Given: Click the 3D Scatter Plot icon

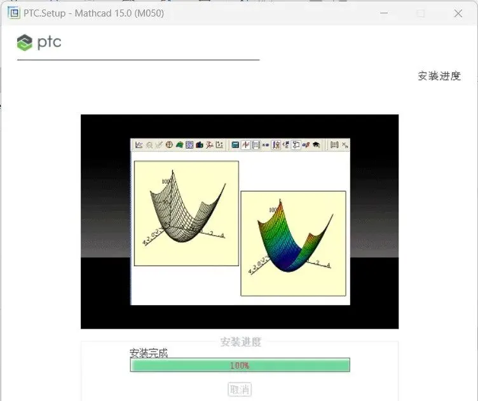Looking at the screenshot, I should [209, 145].
